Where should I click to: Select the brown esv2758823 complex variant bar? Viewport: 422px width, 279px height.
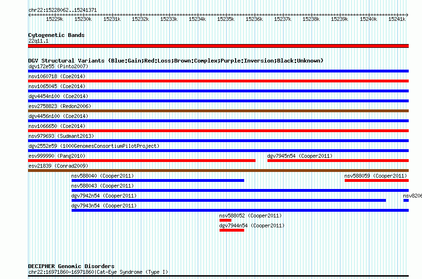pos(218,111)
